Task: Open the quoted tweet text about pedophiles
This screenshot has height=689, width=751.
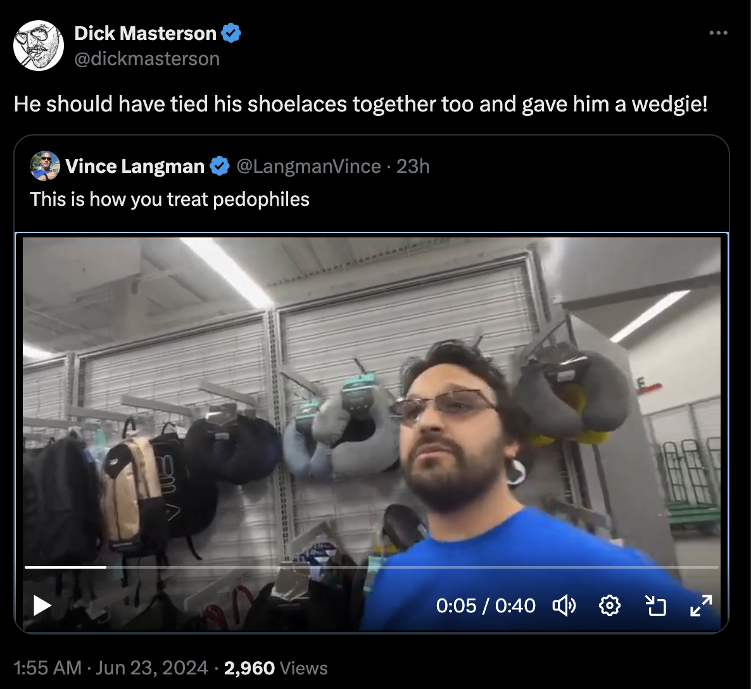Action: (170, 199)
